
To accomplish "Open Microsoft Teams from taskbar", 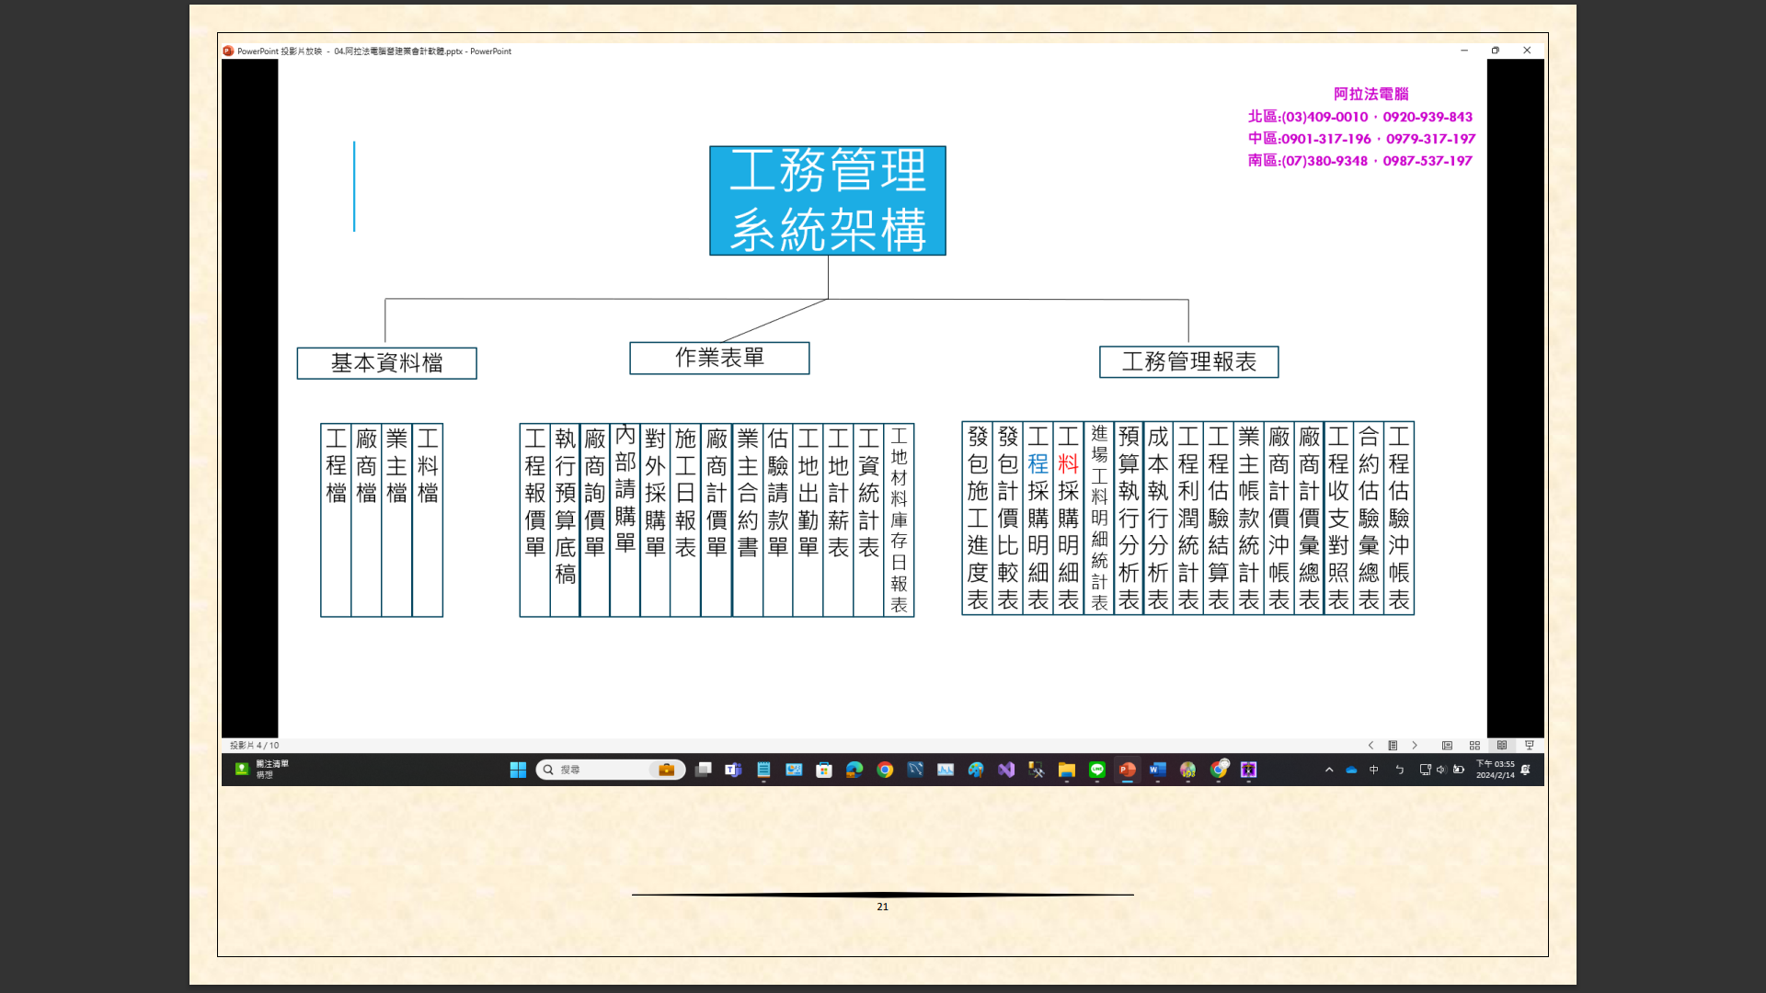I will pyautogui.click(x=733, y=770).
